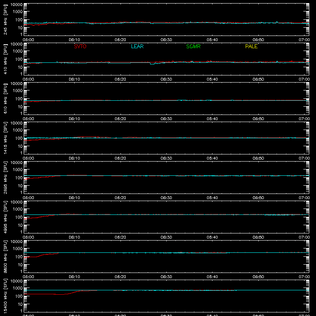This screenshot has width=316, height=316.
Task: Click 06:10 time label of 8800 MHz panel
Action: tap(74, 277)
